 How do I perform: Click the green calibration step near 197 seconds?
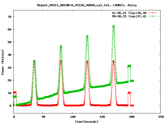129,66
